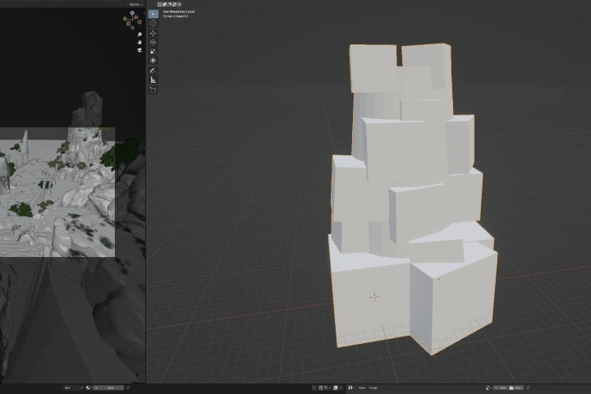Click the blue Z axis on gizmo
The image size is (591, 394).
[x=132, y=13]
